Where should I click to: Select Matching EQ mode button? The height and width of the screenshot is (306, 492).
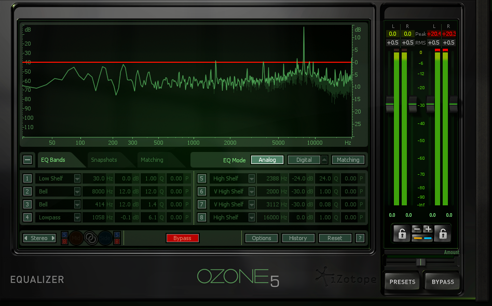click(x=348, y=160)
